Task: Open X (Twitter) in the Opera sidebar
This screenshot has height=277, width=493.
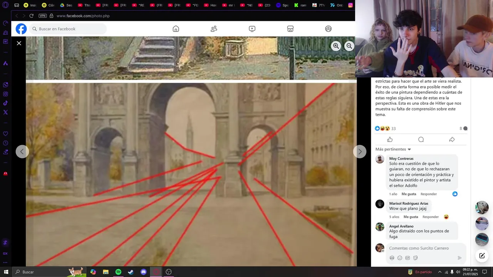Action: point(5,112)
